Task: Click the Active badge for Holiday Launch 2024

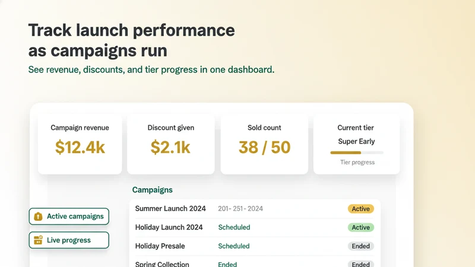Action: [361, 227]
